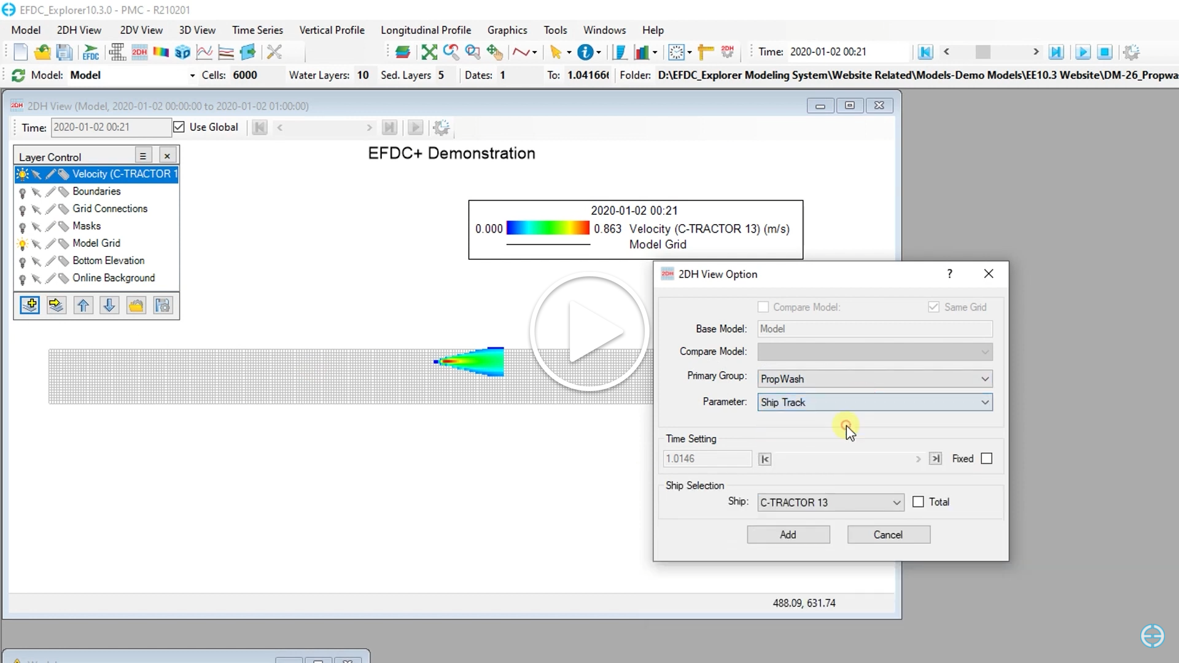This screenshot has width=1179, height=663.
Task: Stop animation from main toolbar
Action: pos(1105,52)
